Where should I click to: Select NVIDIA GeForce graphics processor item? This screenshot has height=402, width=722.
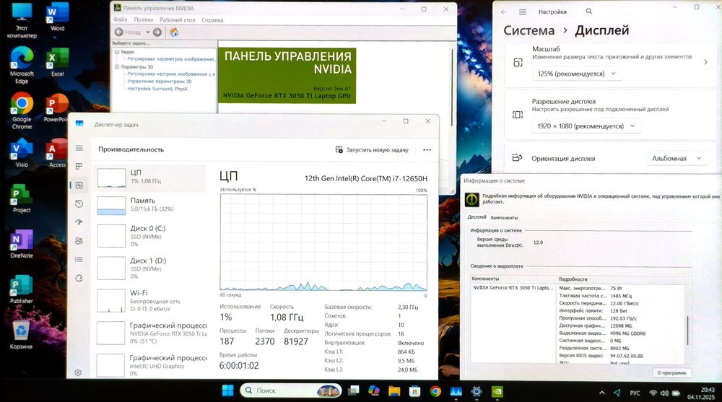[149, 333]
